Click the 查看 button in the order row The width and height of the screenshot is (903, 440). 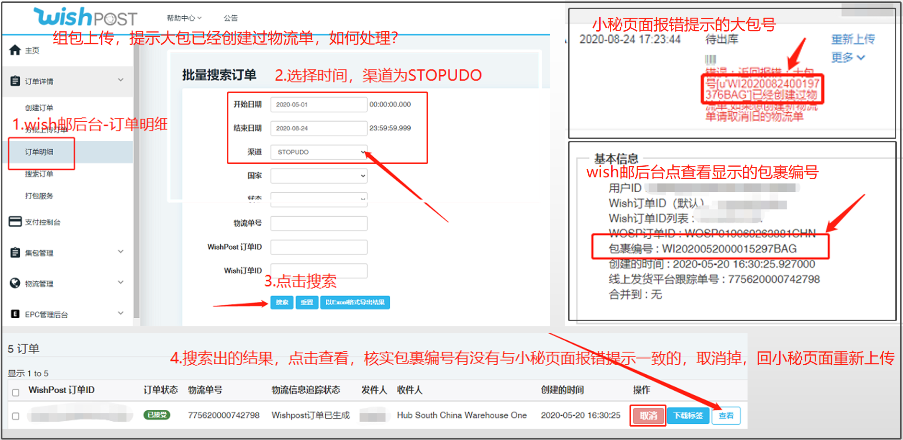pyautogui.click(x=726, y=416)
